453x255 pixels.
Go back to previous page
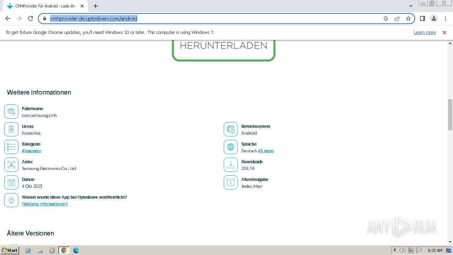[x=8, y=18]
